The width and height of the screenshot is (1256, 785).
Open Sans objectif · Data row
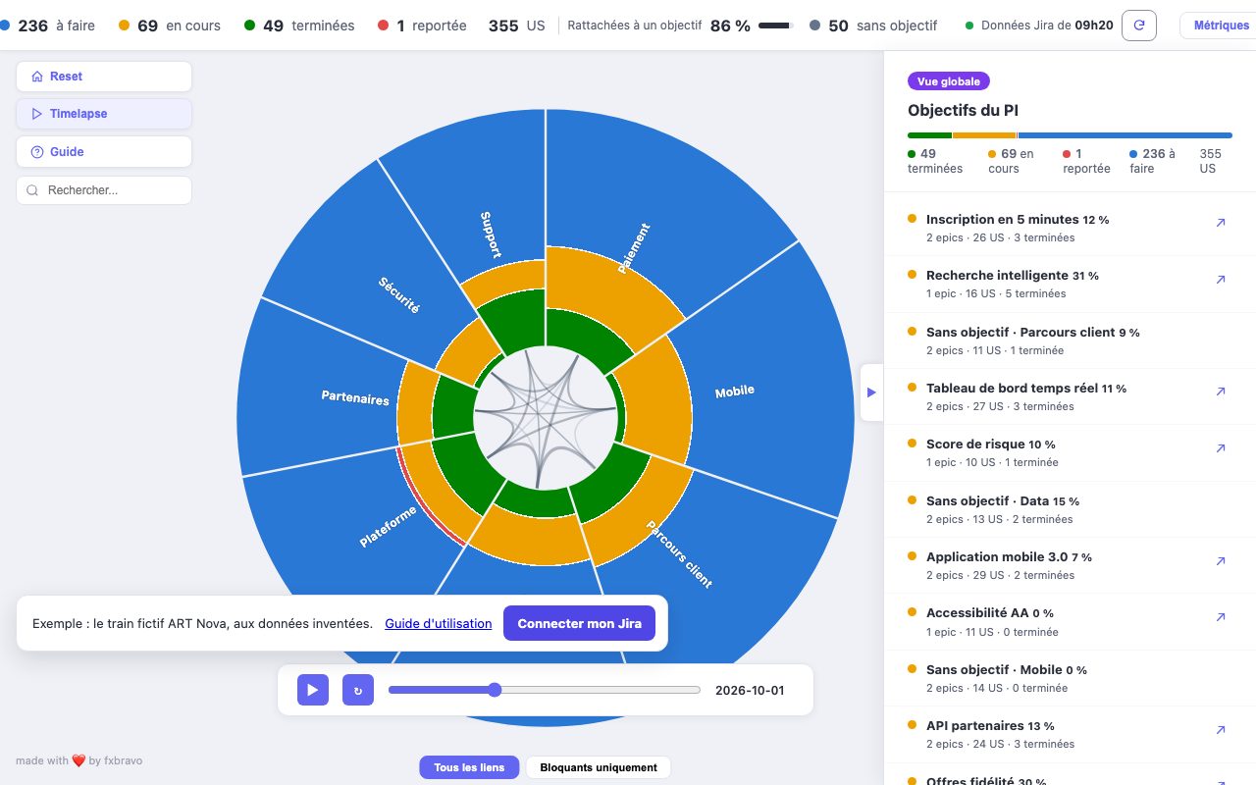click(x=1070, y=509)
